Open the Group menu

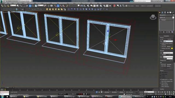[x=15, y=3]
